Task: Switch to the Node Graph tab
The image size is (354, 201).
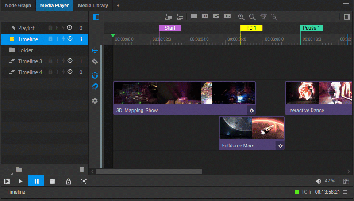Action: click(18, 5)
